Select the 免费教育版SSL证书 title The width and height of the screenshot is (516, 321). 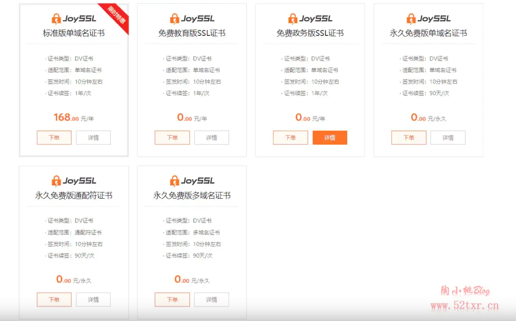[192, 33]
